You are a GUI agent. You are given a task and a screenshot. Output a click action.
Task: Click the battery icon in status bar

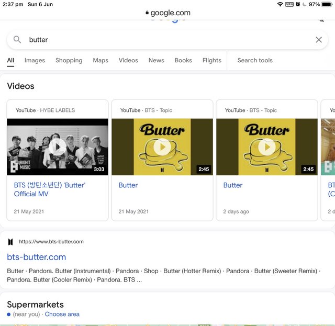tap(327, 4)
